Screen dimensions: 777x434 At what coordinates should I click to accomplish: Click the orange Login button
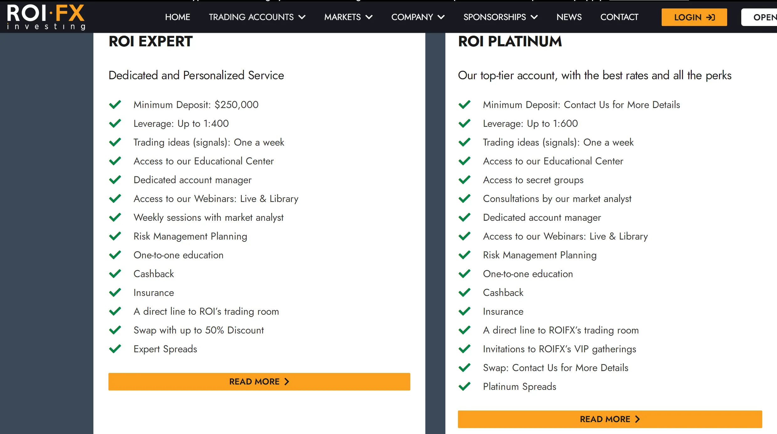(x=694, y=17)
